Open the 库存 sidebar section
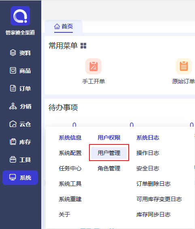This screenshot has height=229, width=195. click(x=20, y=142)
